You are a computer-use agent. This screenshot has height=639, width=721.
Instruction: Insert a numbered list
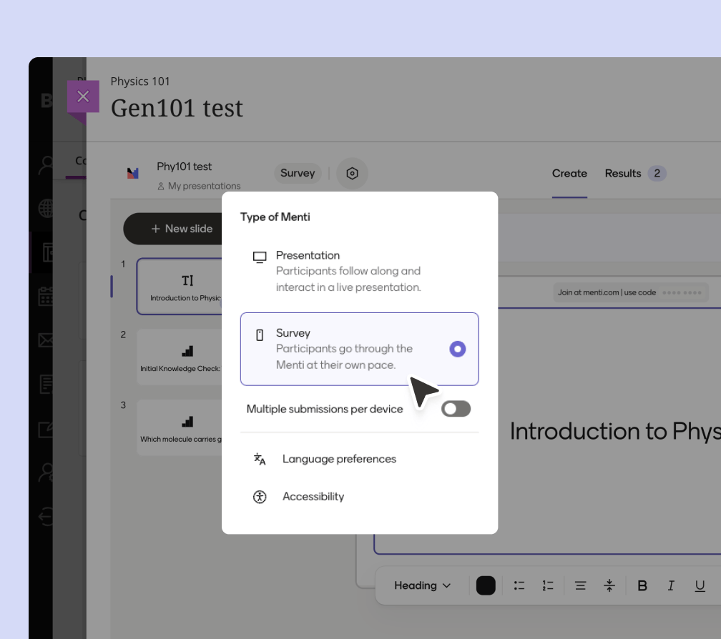click(548, 585)
